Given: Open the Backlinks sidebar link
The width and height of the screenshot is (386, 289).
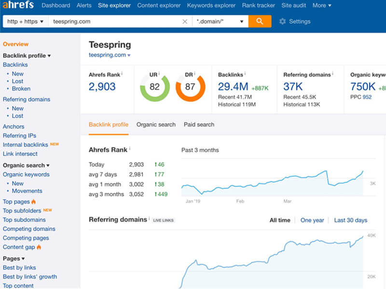Looking at the screenshot, I should pos(15,65).
